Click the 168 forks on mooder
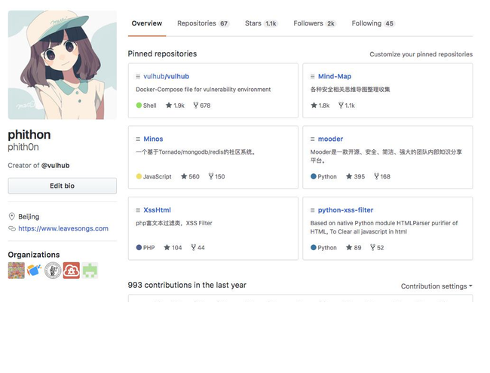The height and width of the screenshot is (373, 490). coord(382,176)
